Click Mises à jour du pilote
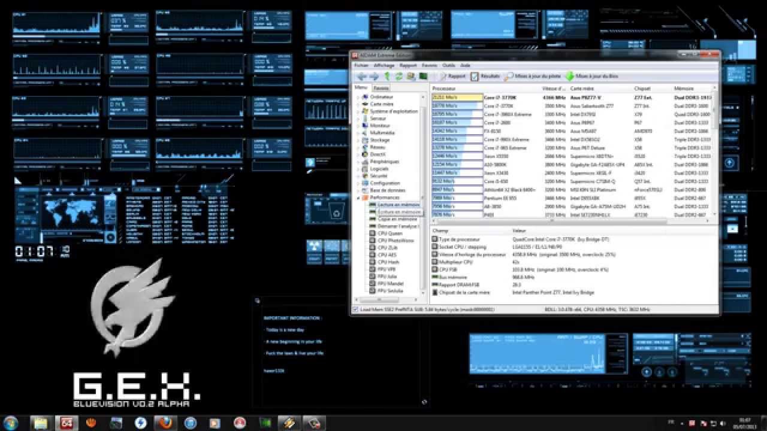The image size is (767, 431). coord(533,77)
